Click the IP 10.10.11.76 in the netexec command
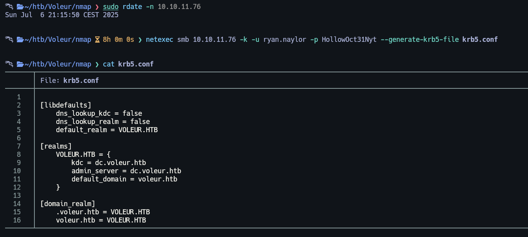The height and width of the screenshot is (237, 528). coord(214,39)
